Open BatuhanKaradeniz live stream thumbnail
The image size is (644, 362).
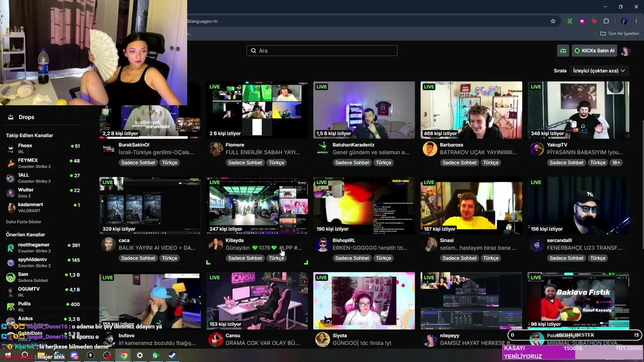coord(364,110)
